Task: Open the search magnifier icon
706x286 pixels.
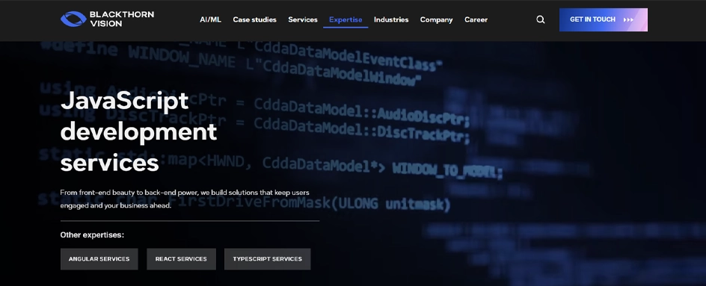Action: (541, 19)
